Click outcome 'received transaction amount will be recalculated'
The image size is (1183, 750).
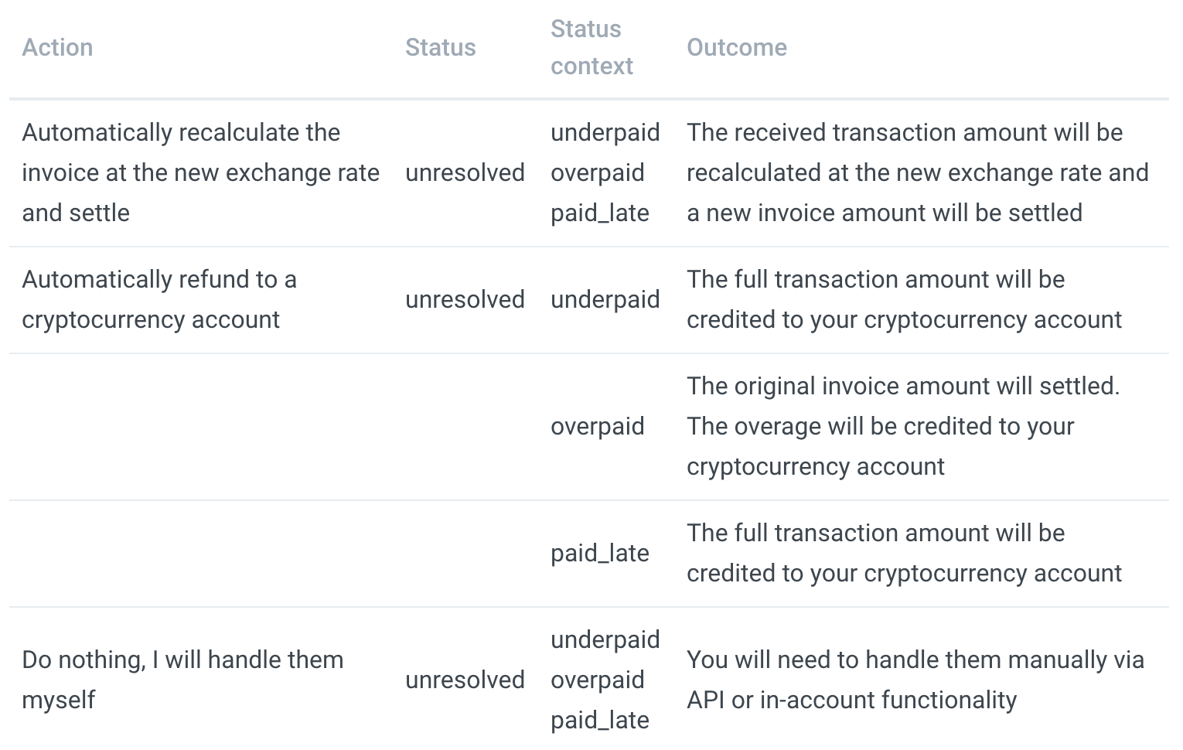[x=918, y=172]
